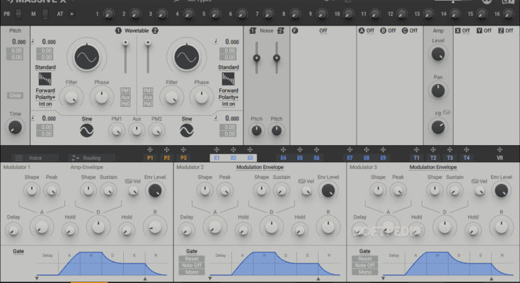Click Reset button in Modulator 2

(192, 259)
